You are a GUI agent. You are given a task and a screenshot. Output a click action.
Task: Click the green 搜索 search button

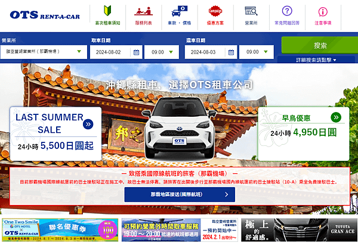pos(320,45)
